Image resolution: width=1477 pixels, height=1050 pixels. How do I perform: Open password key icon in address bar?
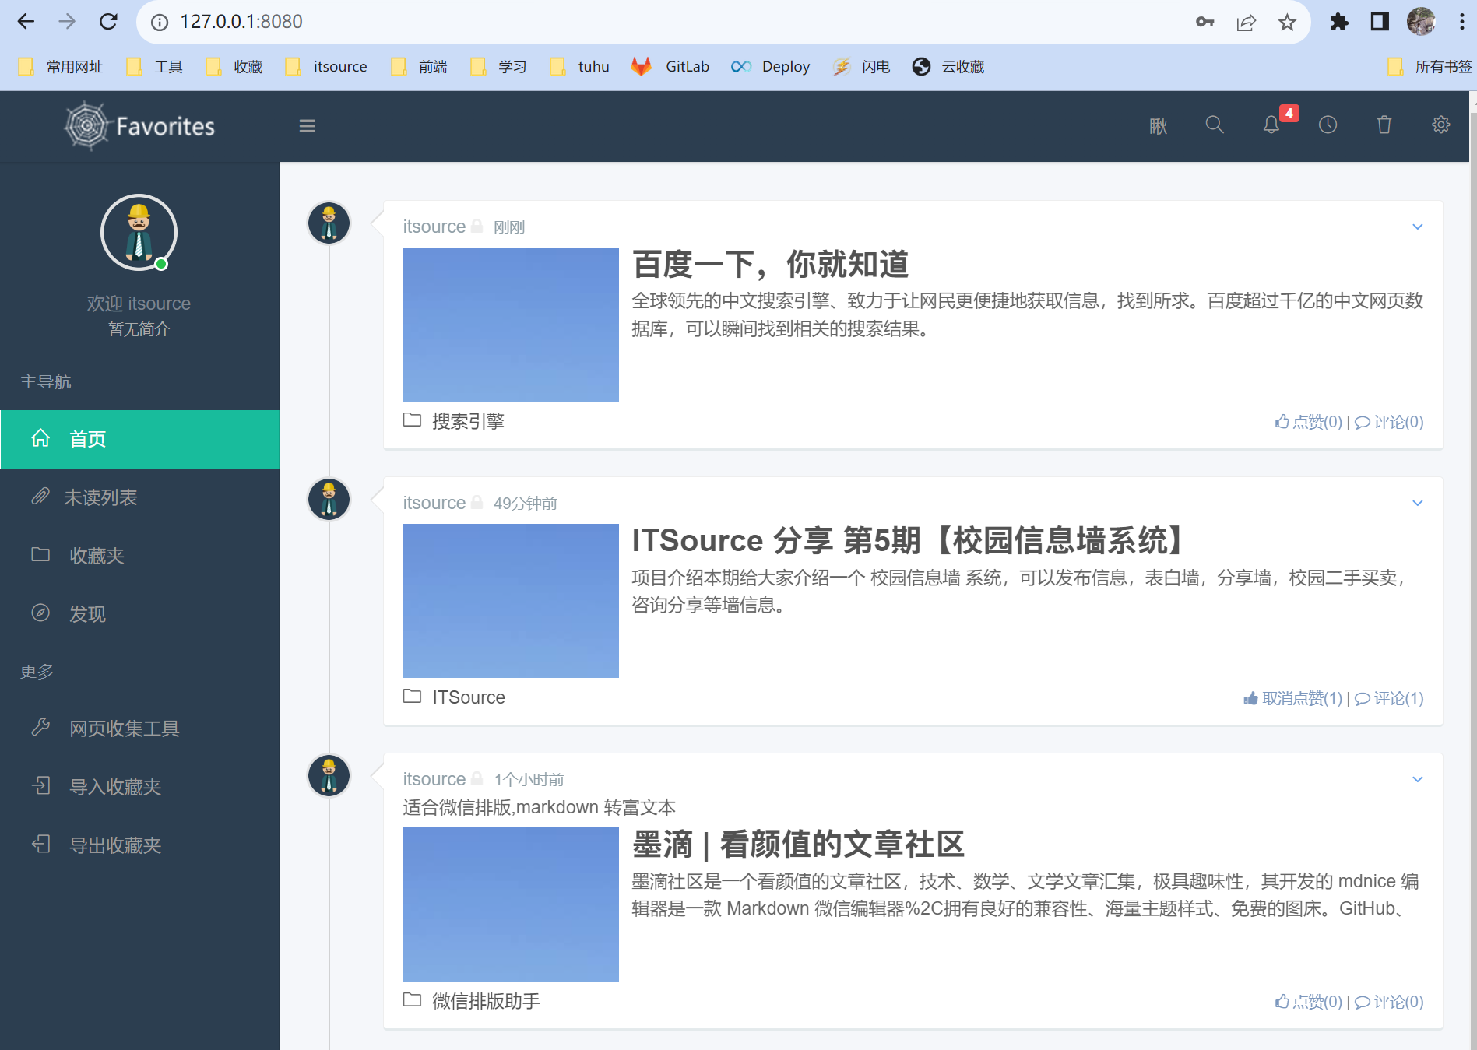1205,22
